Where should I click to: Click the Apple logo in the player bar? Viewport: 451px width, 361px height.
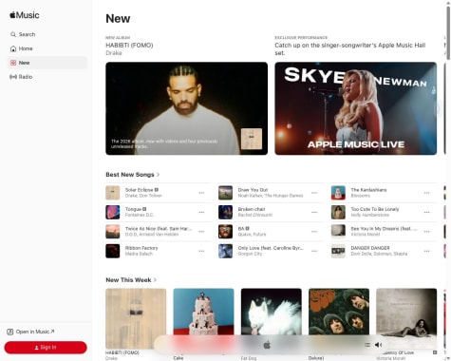267,345
